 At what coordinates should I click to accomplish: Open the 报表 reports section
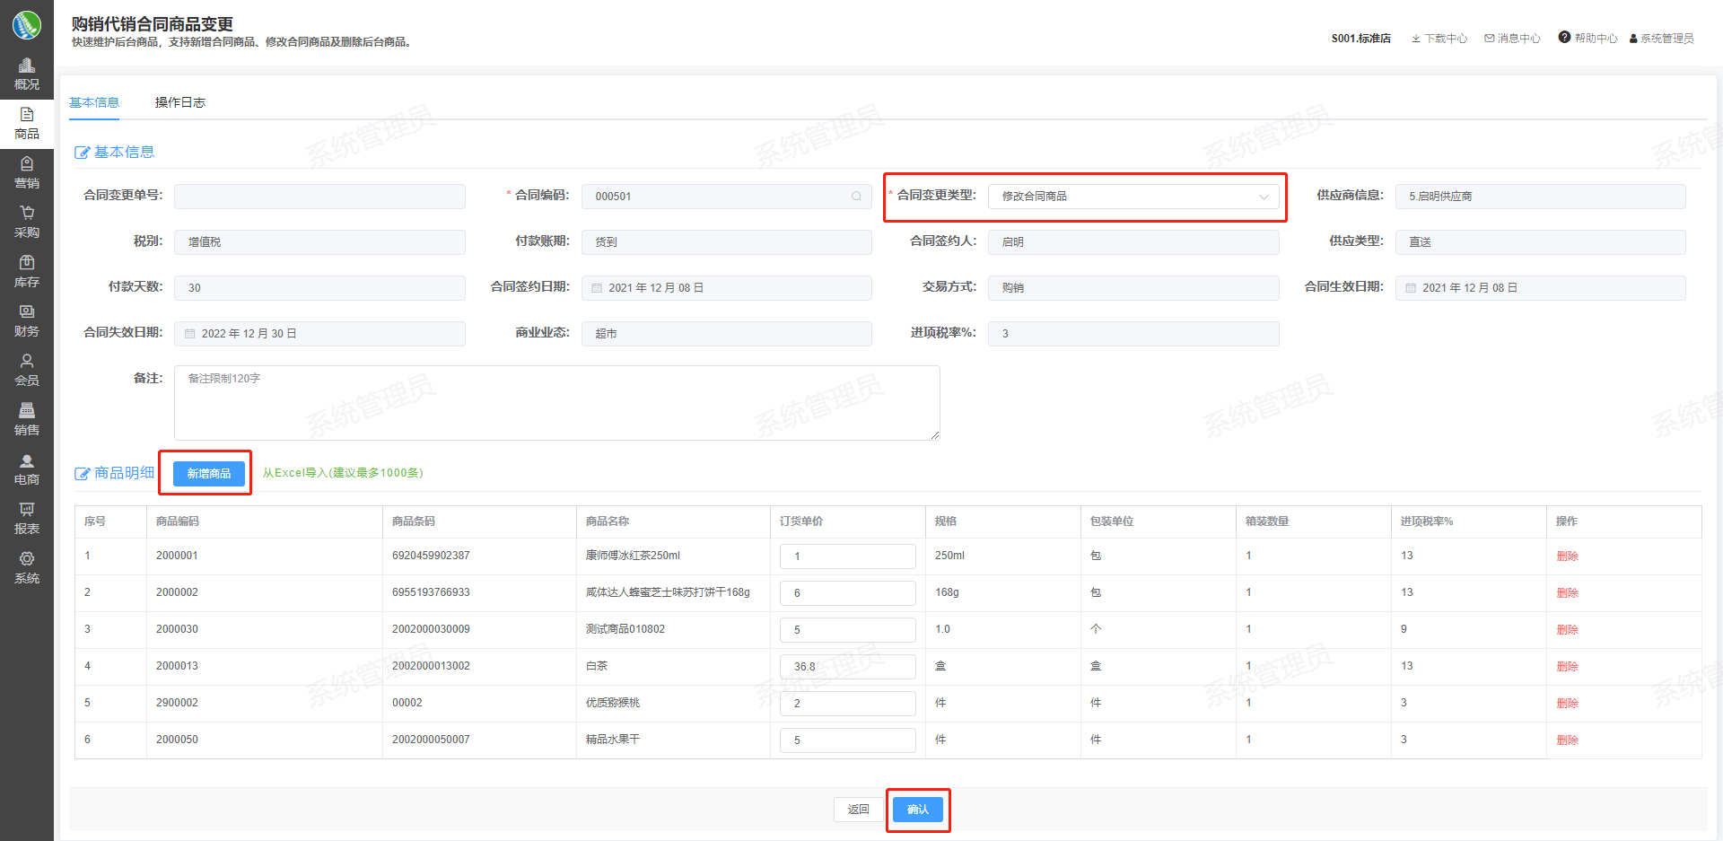point(27,519)
